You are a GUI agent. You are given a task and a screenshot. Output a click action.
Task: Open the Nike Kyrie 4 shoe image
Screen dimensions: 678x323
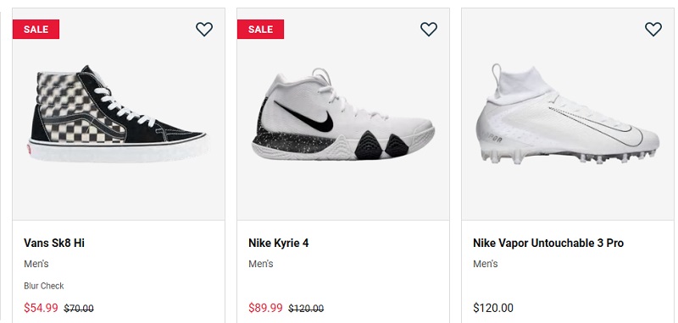pos(343,114)
